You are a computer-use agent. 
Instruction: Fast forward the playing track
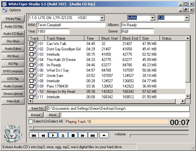83,135
